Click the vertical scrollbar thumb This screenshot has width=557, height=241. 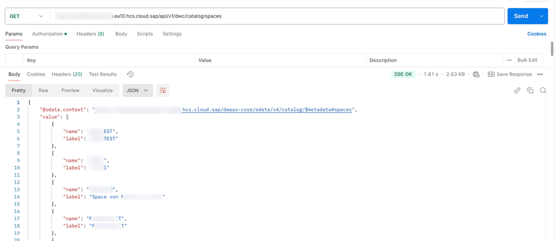click(x=551, y=48)
